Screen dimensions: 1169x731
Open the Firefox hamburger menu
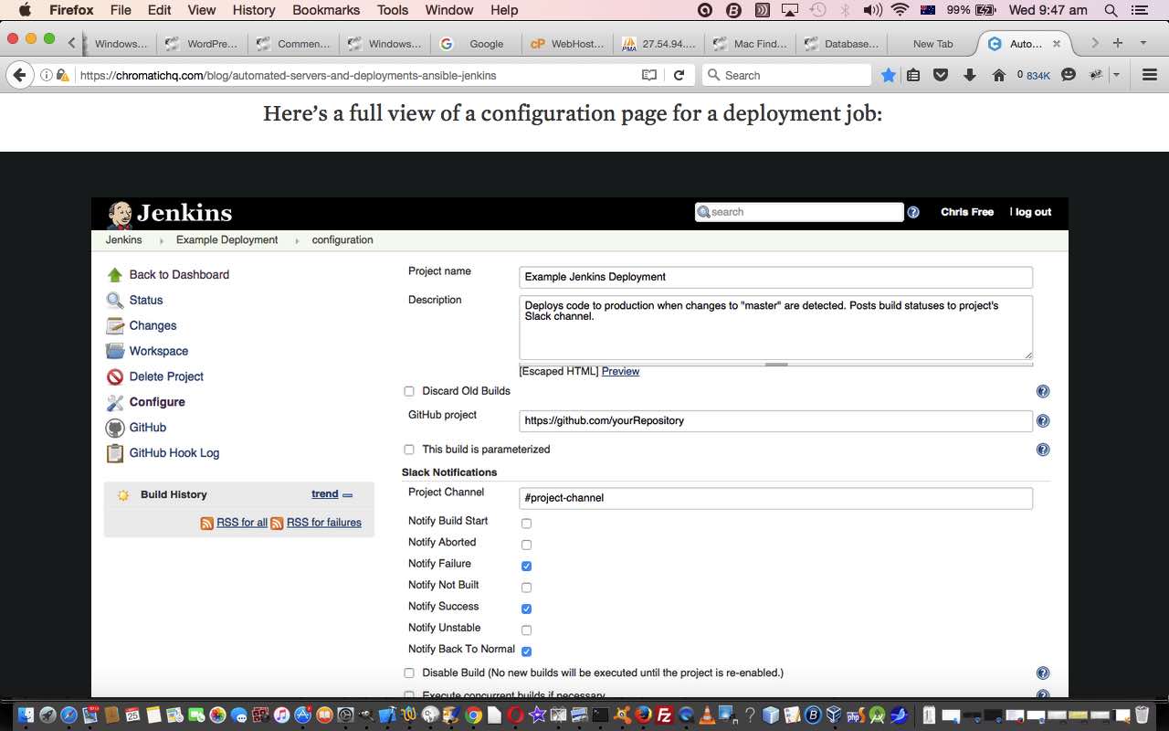click(1150, 75)
